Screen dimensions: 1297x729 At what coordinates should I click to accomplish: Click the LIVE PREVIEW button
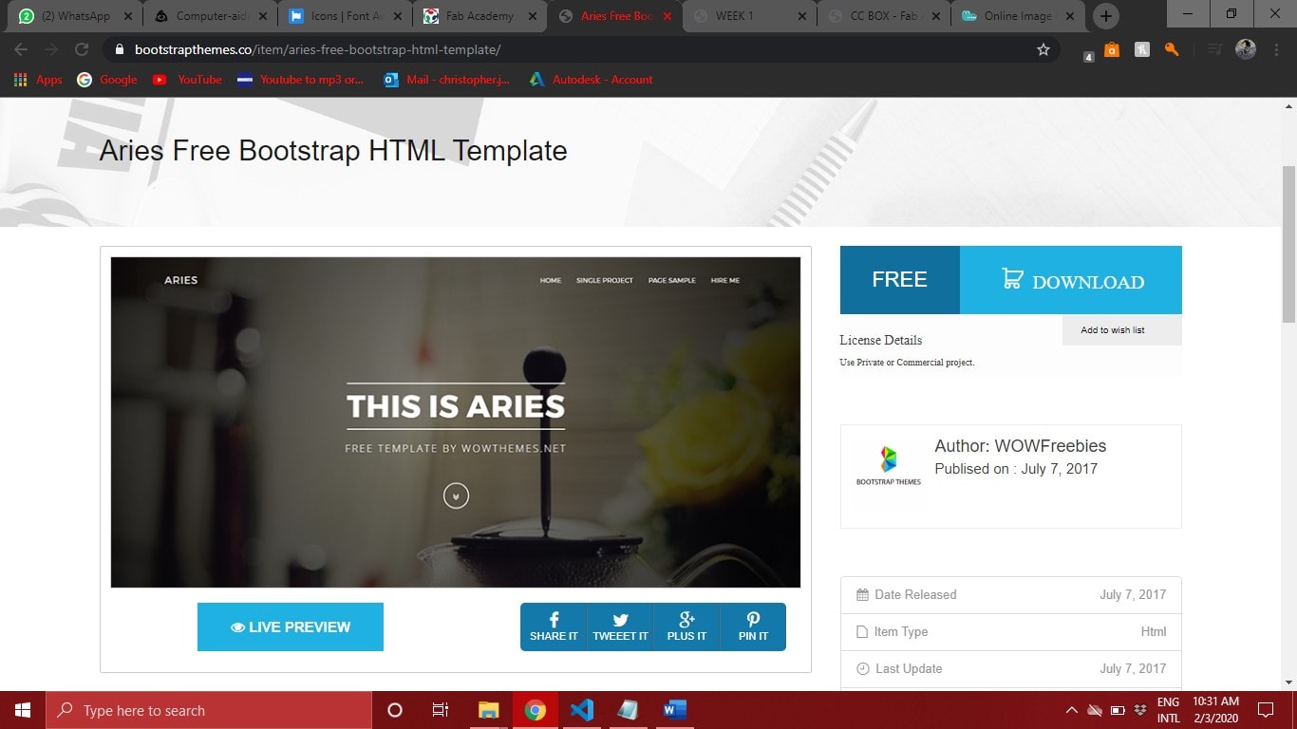pyautogui.click(x=291, y=626)
